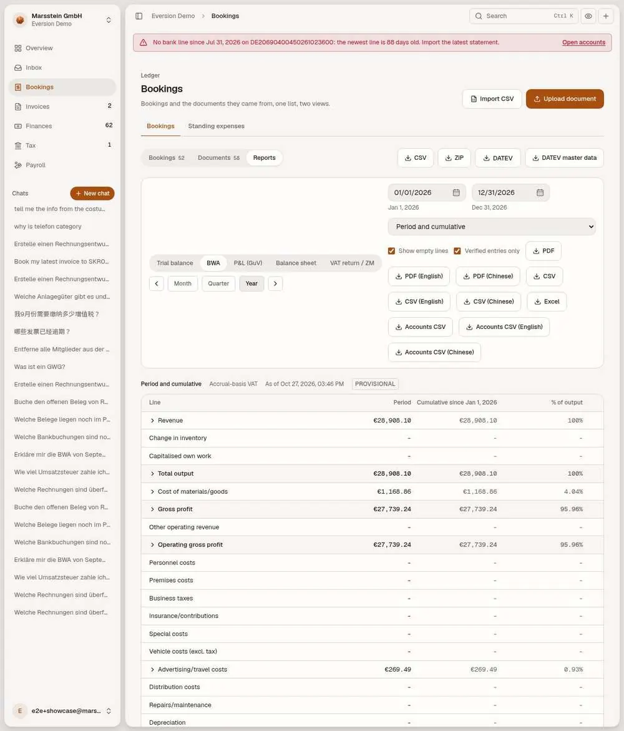Click the Import CSV button
This screenshot has width=624, height=731.
click(492, 99)
